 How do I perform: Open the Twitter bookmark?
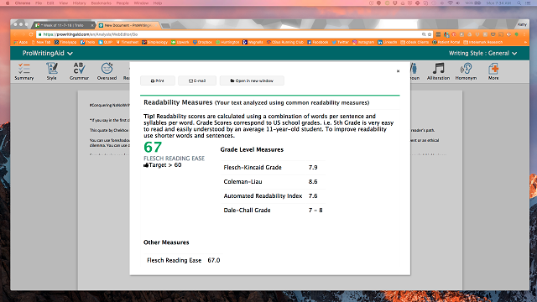340,43
